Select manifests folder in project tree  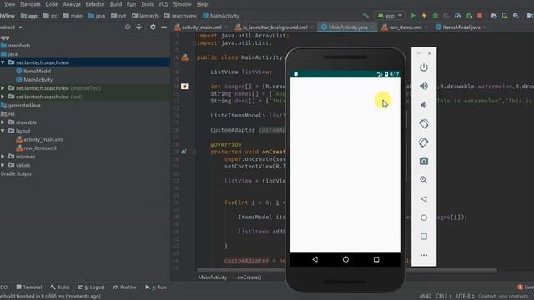point(19,46)
